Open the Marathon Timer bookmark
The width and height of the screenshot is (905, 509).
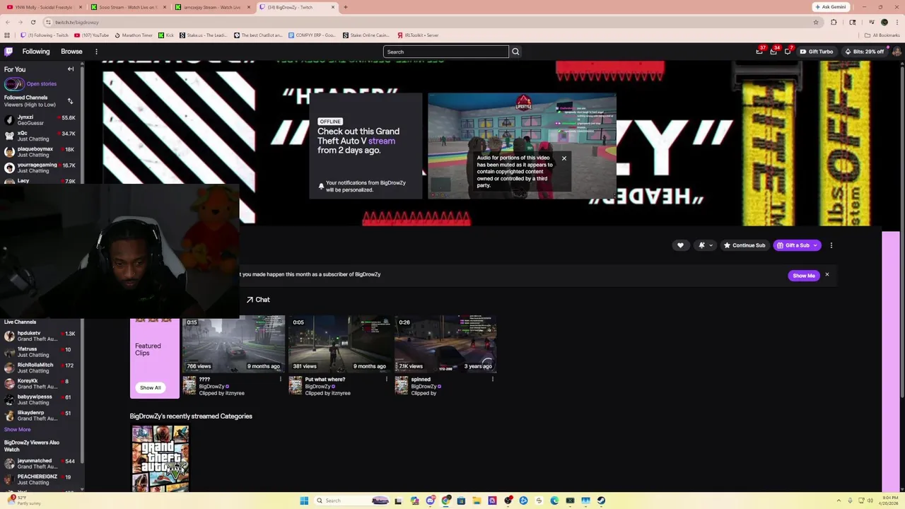[134, 35]
